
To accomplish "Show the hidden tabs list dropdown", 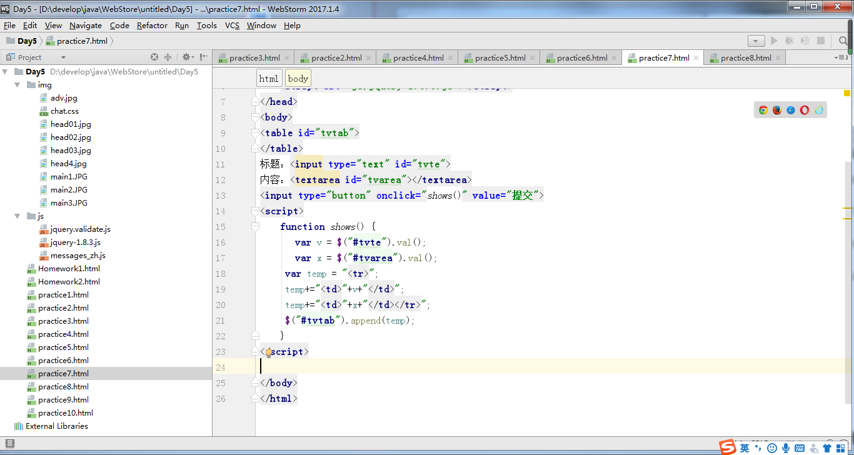I will (x=840, y=57).
